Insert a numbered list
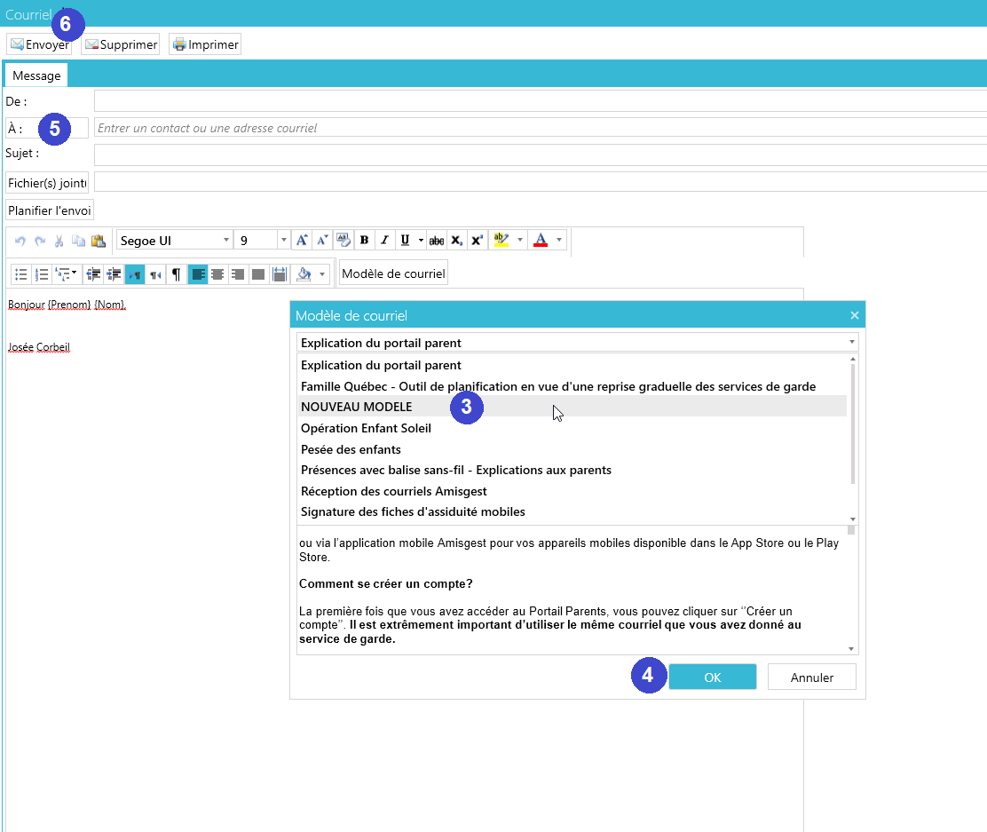The width and height of the screenshot is (987, 832). (42, 274)
